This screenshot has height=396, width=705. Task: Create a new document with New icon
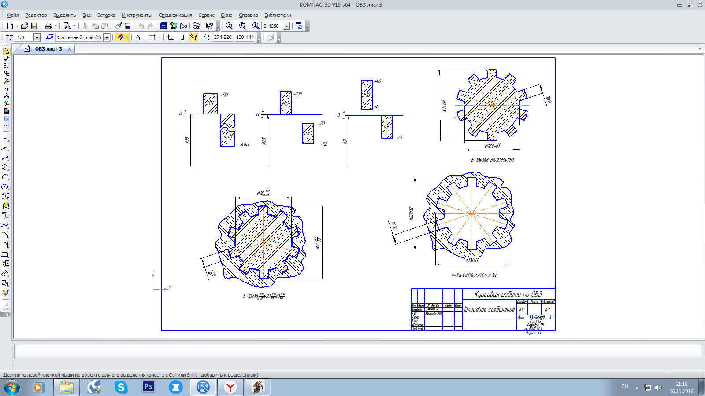coord(10,26)
